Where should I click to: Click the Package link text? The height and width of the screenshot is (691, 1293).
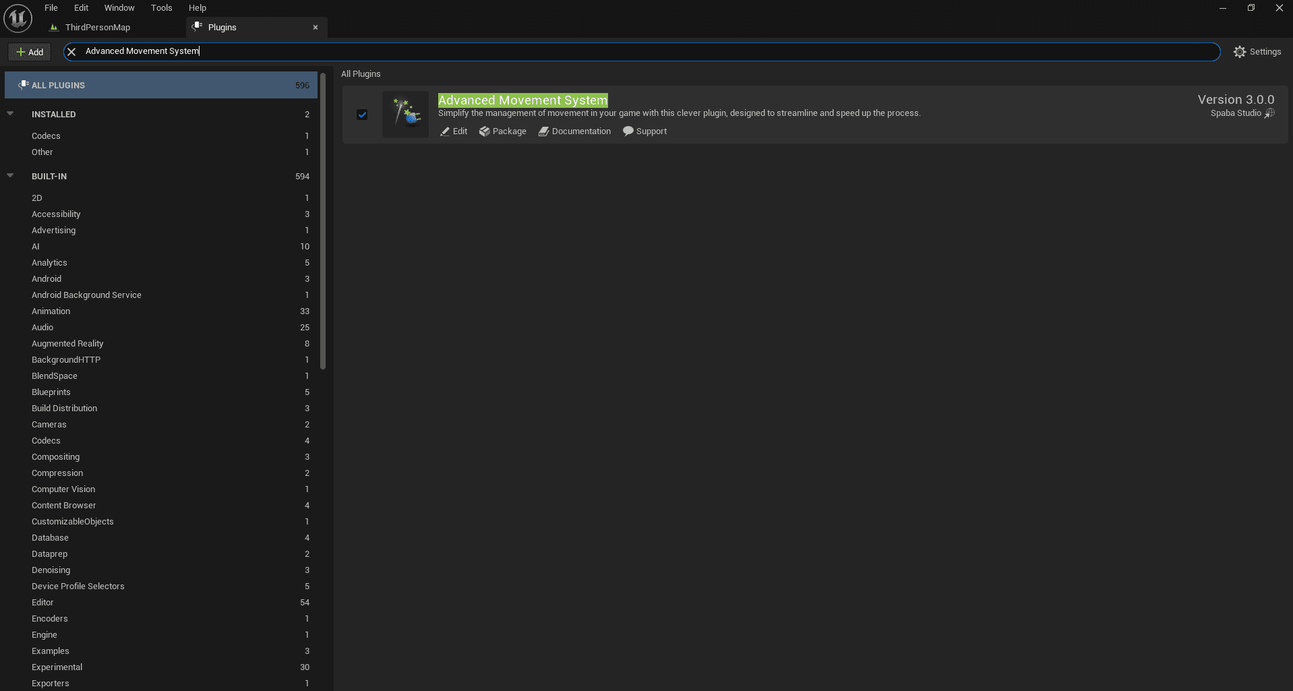click(510, 131)
